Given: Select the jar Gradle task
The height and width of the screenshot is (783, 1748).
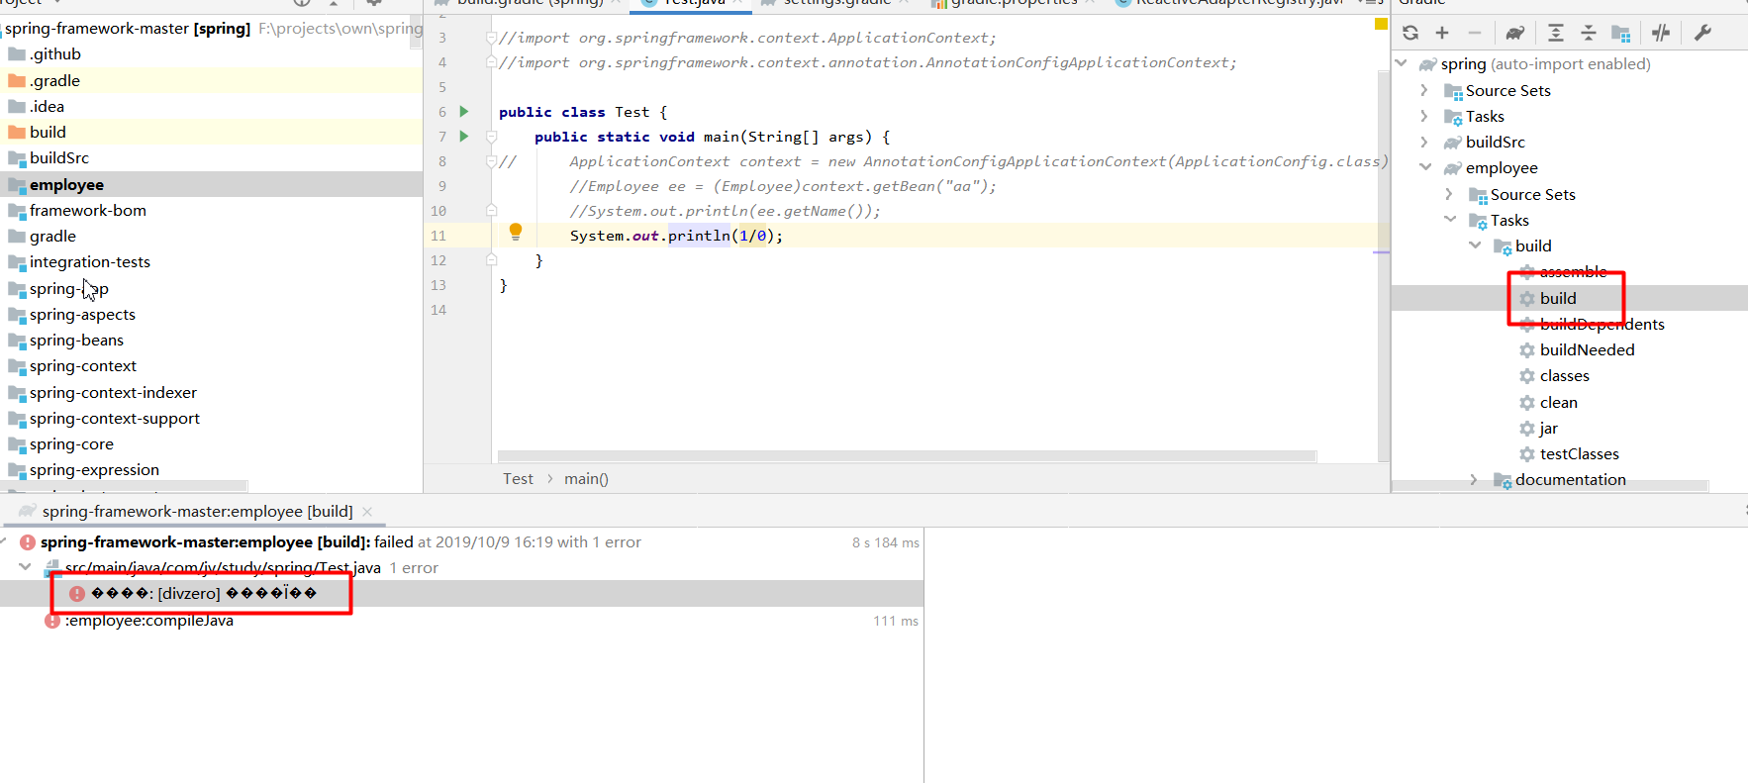Looking at the screenshot, I should click(x=1549, y=428).
